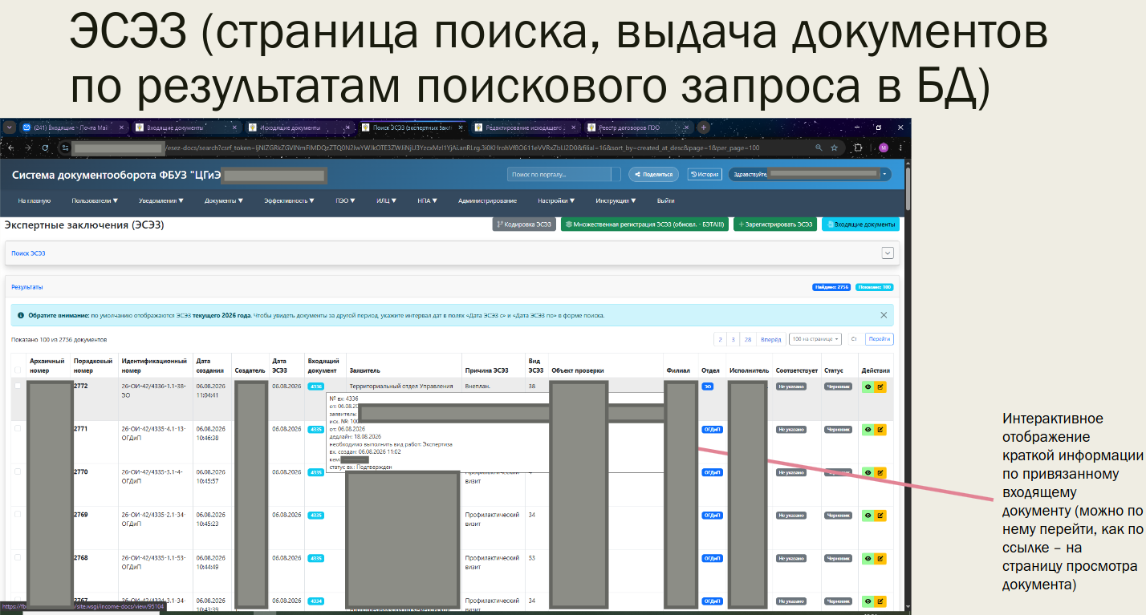Expand the Поиск ЭСЭЗ search panel chevron
1146x615 pixels.
(887, 253)
